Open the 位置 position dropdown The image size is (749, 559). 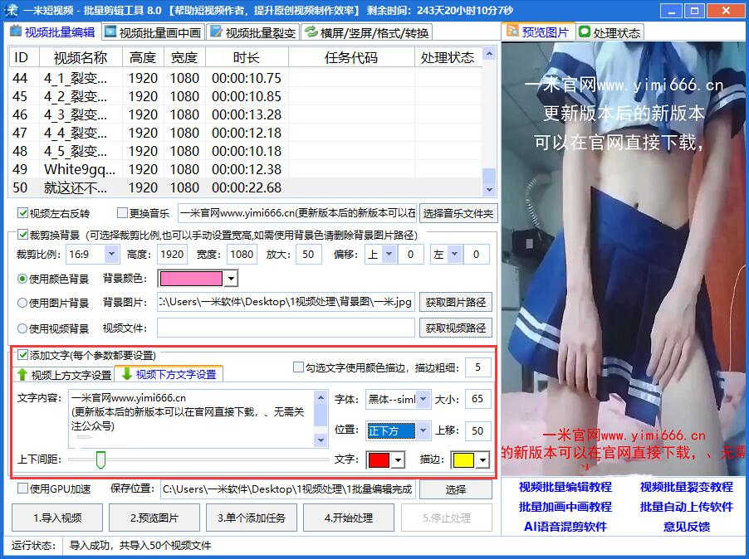click(422, 430)
